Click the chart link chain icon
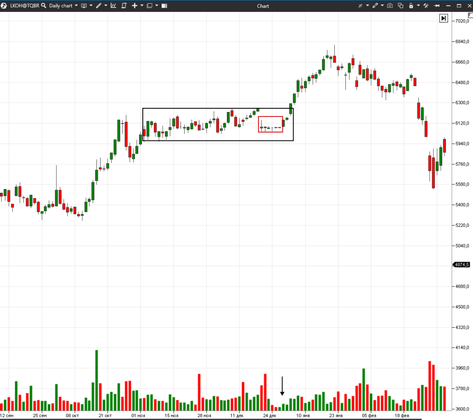Viewport: 473px width, 420px height. (375, 6)
